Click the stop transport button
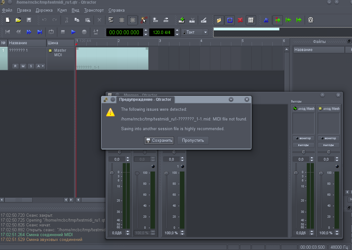 (x=63, y=32)
